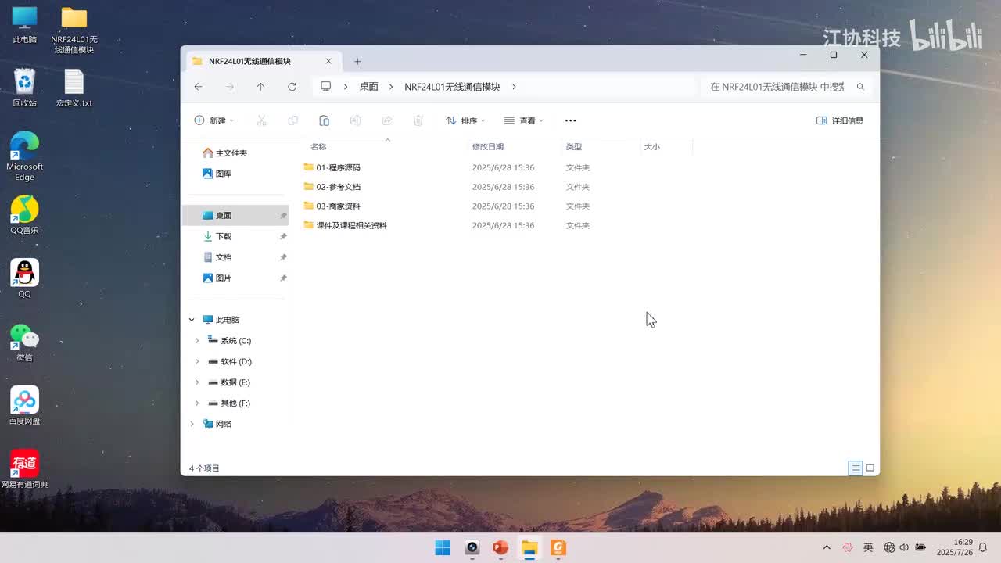Open the 排序 sort dropdown
The height and width of the screenshot is (563, 1001).
[465, 120]
